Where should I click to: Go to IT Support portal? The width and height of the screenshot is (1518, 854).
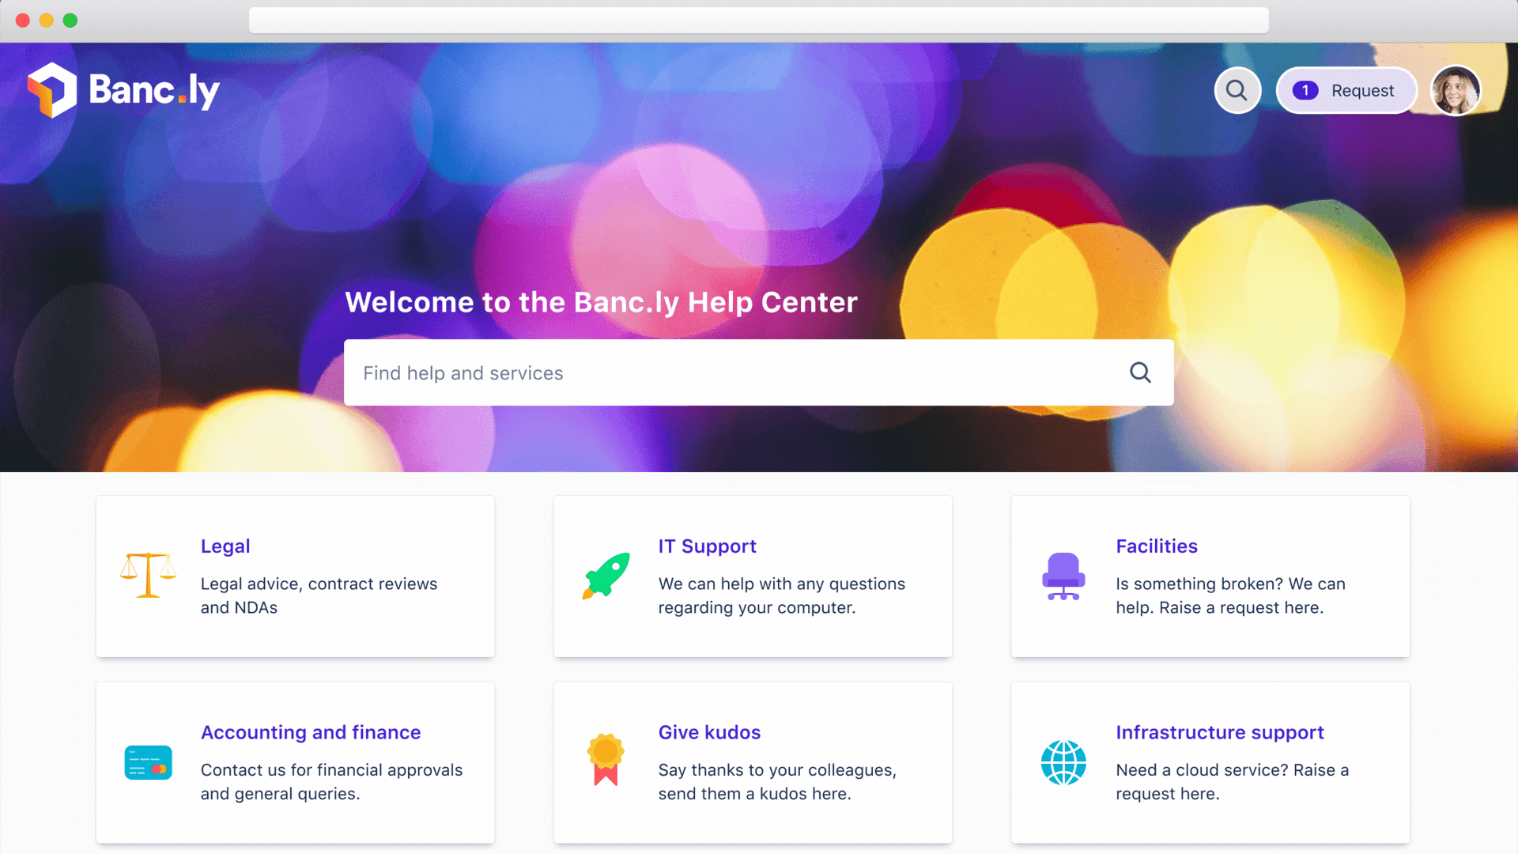click(x=707, y=546)
